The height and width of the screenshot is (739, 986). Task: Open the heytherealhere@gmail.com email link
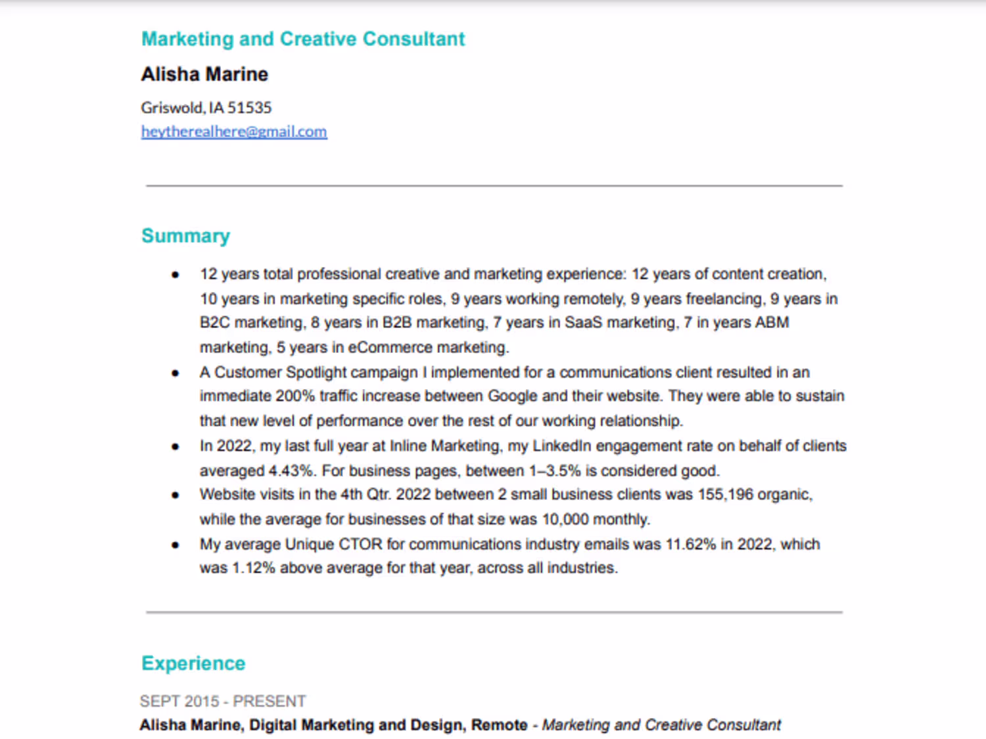coord(233,131)
